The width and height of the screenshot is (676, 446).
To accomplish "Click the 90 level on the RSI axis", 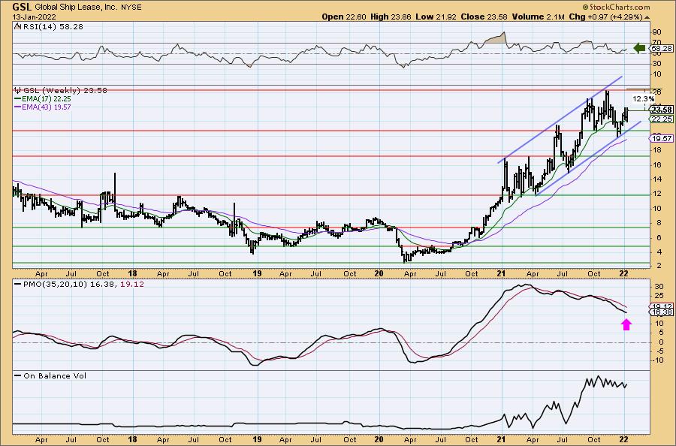I will click(657, 32).
